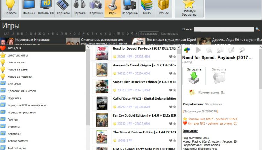Open Новое за неделю list
Screen dimensions: 262x150
[x=19, y=77]
